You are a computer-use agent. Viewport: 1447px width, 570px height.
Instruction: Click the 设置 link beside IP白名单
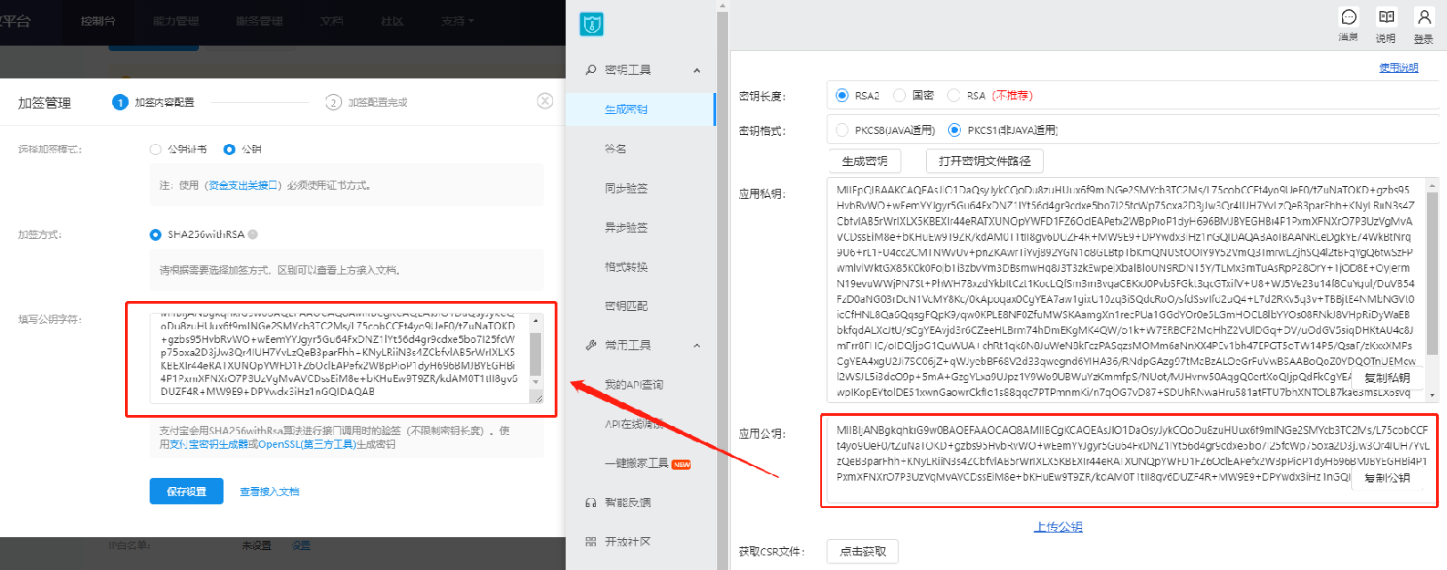coord(301,545)
